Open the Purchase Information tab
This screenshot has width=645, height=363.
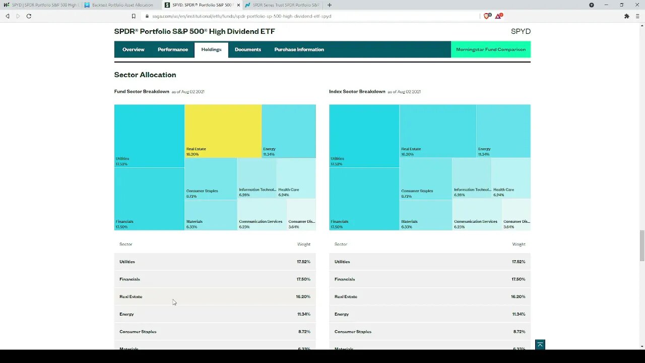(x=299, y=49)
